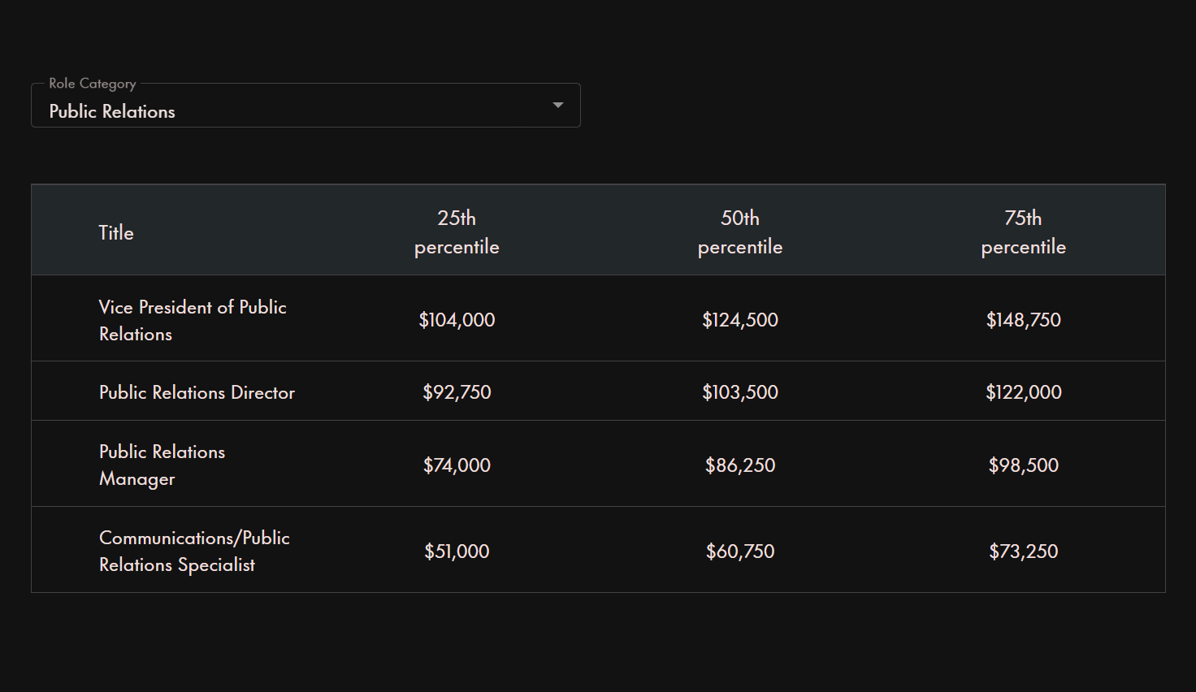Click the Title column header
The image size is (1196, 692).
coord(116,233)
